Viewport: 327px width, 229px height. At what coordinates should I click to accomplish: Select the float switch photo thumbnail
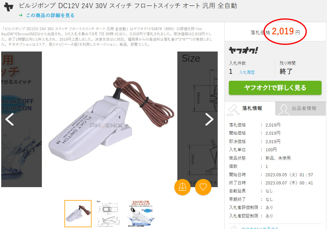click(78, 214)
